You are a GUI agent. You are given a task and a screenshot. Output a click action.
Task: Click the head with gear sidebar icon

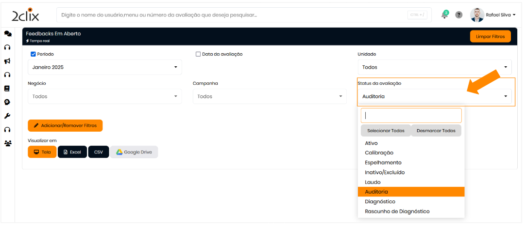click(x=8, y=102)
